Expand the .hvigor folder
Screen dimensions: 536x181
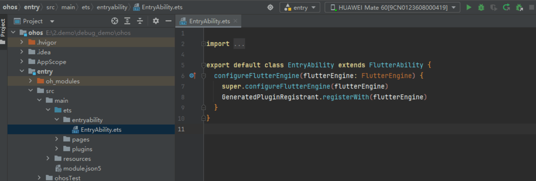coord(22,42)
